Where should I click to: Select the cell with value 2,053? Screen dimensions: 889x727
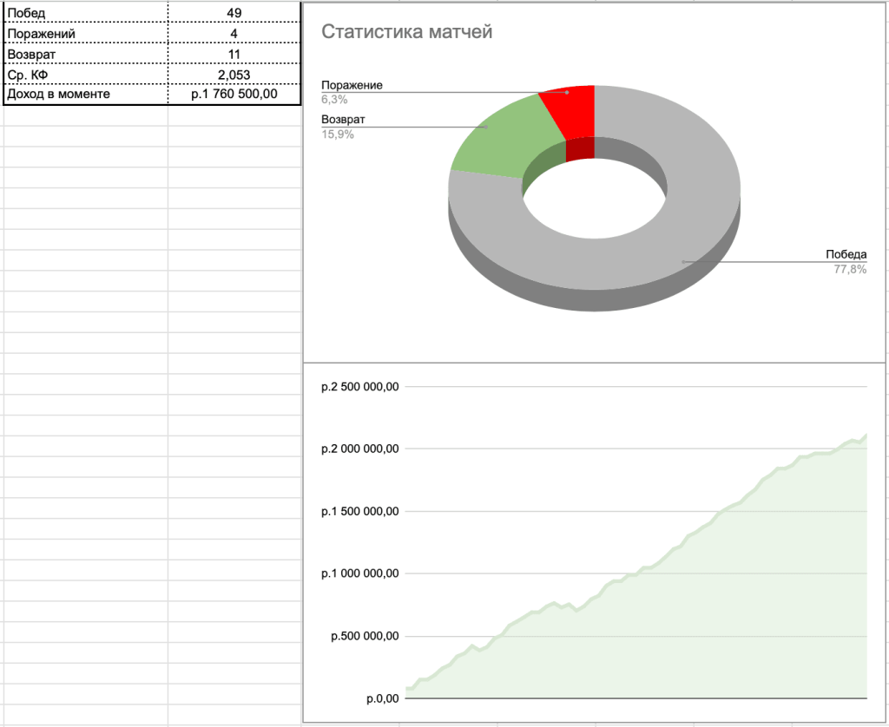234,75
